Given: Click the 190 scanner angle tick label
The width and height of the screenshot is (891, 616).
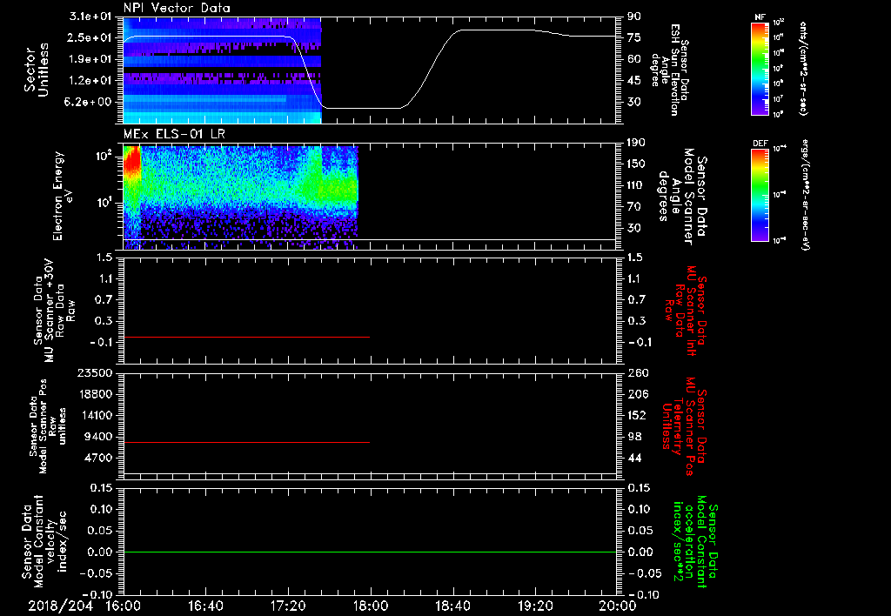Looking at the screenshot, I should 638,143.
